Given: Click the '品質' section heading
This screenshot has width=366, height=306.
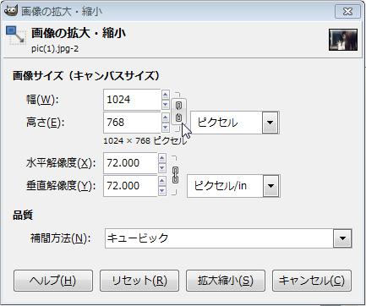Looking at the screenshot, I should 23,215.
